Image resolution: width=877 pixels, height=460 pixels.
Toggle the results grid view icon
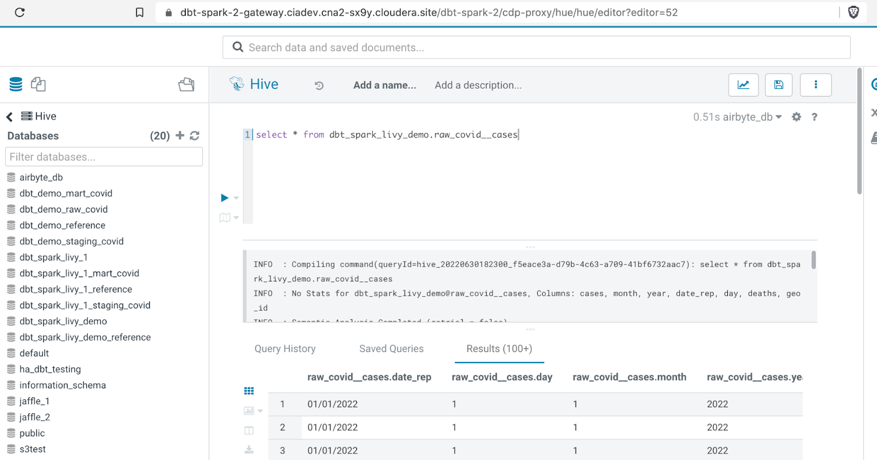[249, 391]
